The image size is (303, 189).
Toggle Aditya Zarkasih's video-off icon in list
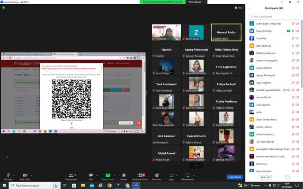pos(297,68)
